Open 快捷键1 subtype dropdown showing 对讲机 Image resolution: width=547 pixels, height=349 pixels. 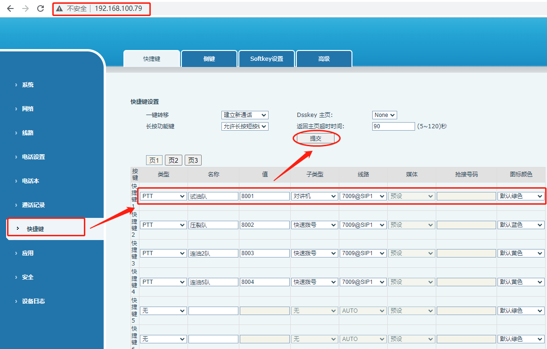pos(314,196)
